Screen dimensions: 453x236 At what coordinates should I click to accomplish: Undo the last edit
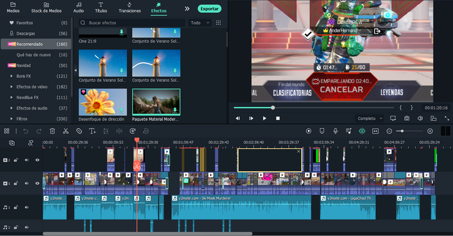pos(26,131)
